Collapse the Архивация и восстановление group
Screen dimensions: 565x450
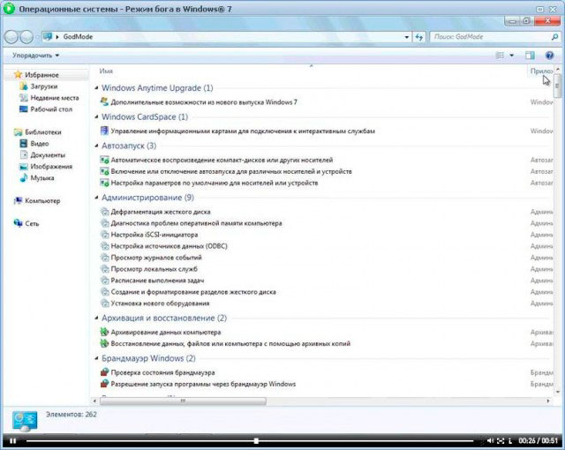pos(96,318)
